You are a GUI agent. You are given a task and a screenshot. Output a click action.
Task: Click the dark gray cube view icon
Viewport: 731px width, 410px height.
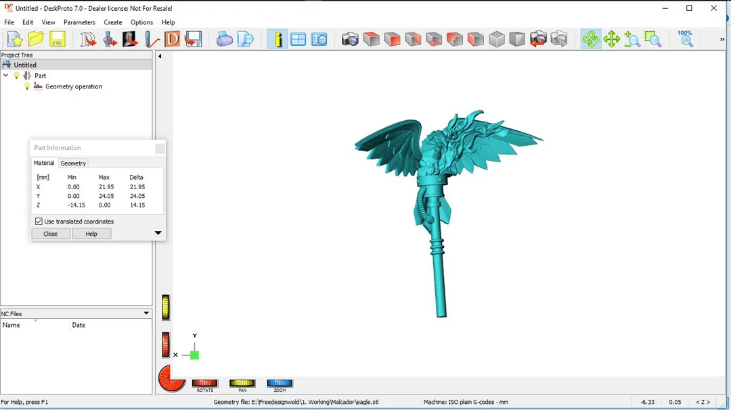coord(517,39)
